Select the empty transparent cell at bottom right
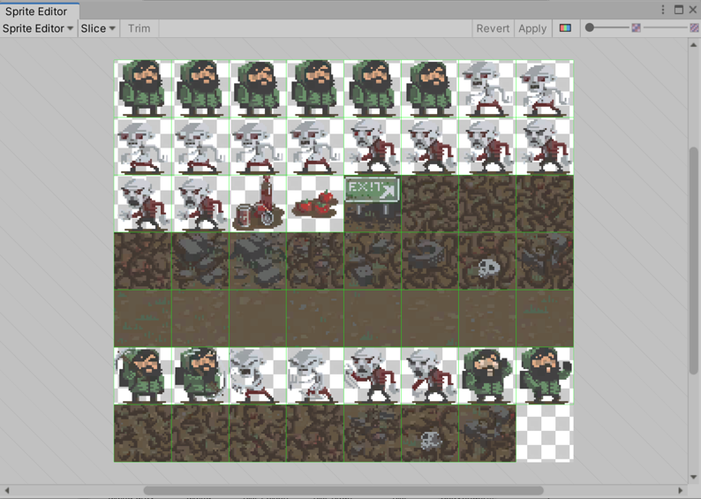The height and width of the screenshot is (499, 701). 544,433
